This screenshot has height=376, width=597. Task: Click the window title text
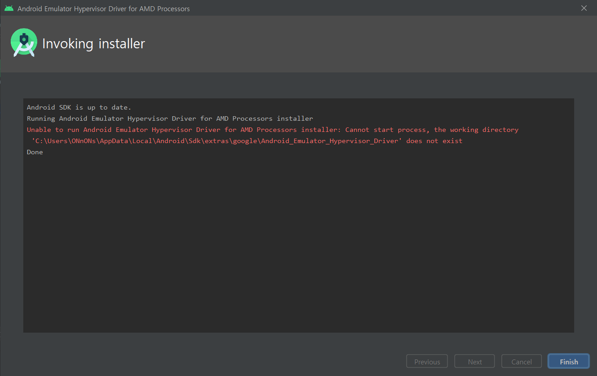103,8
